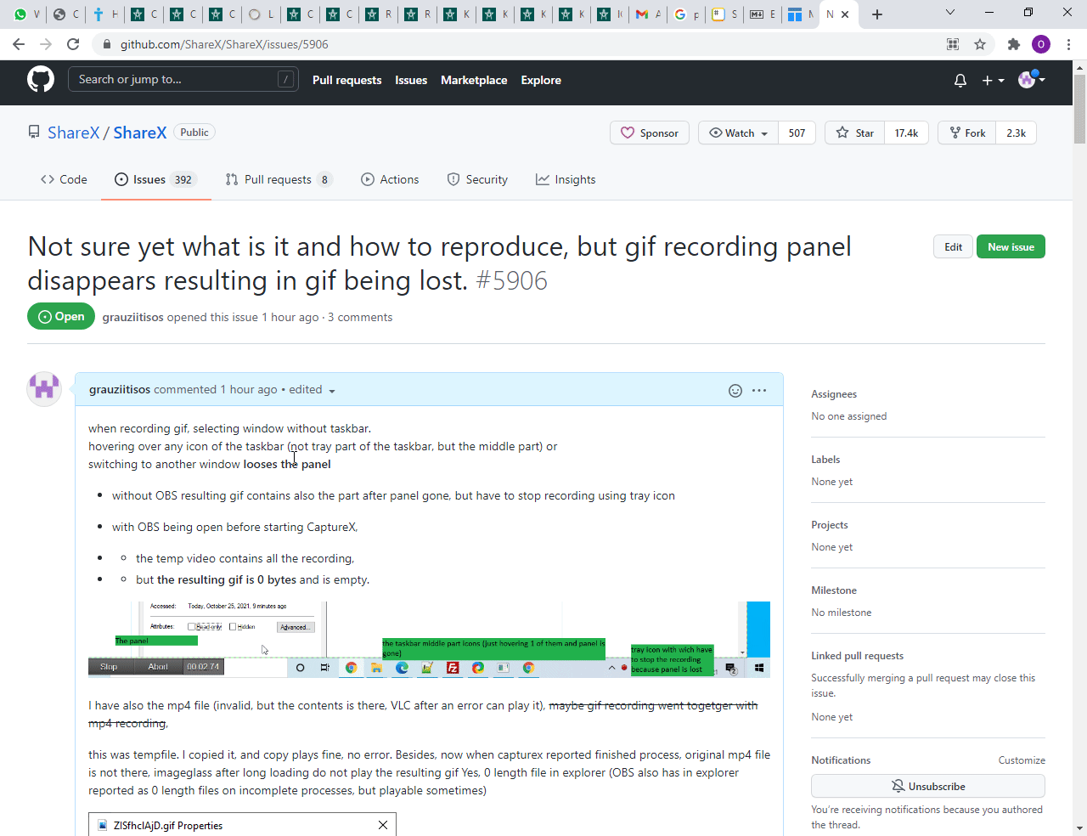The image size is (1087, 836).
Task: Fork the ShareX repository
Action: (x=966, y=133)
